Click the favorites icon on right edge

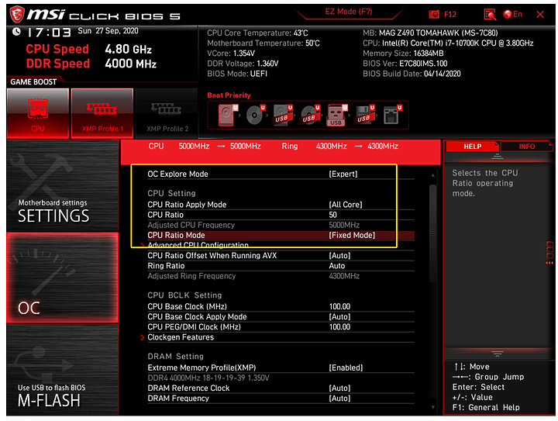point(549,252)
